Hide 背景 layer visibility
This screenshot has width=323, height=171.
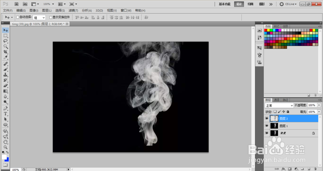(266, 133)
